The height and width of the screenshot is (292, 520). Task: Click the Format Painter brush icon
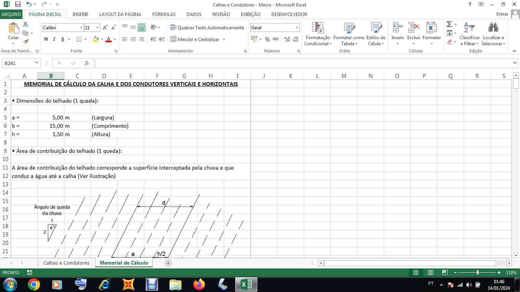[26, 42]
